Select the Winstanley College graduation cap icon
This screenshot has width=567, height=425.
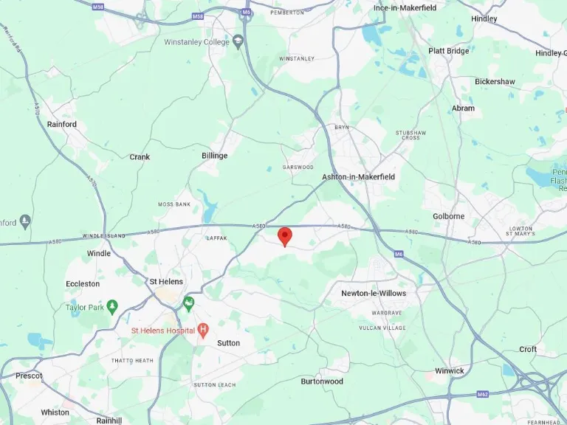pyautogui.click(x=238, y=41)
